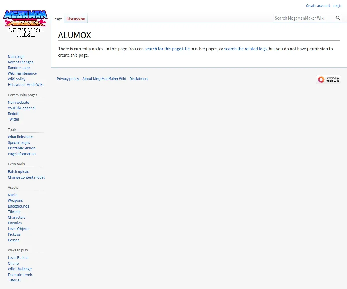Open Recent changes
This screenshot has width=347, height=289.
pos(21,62)
